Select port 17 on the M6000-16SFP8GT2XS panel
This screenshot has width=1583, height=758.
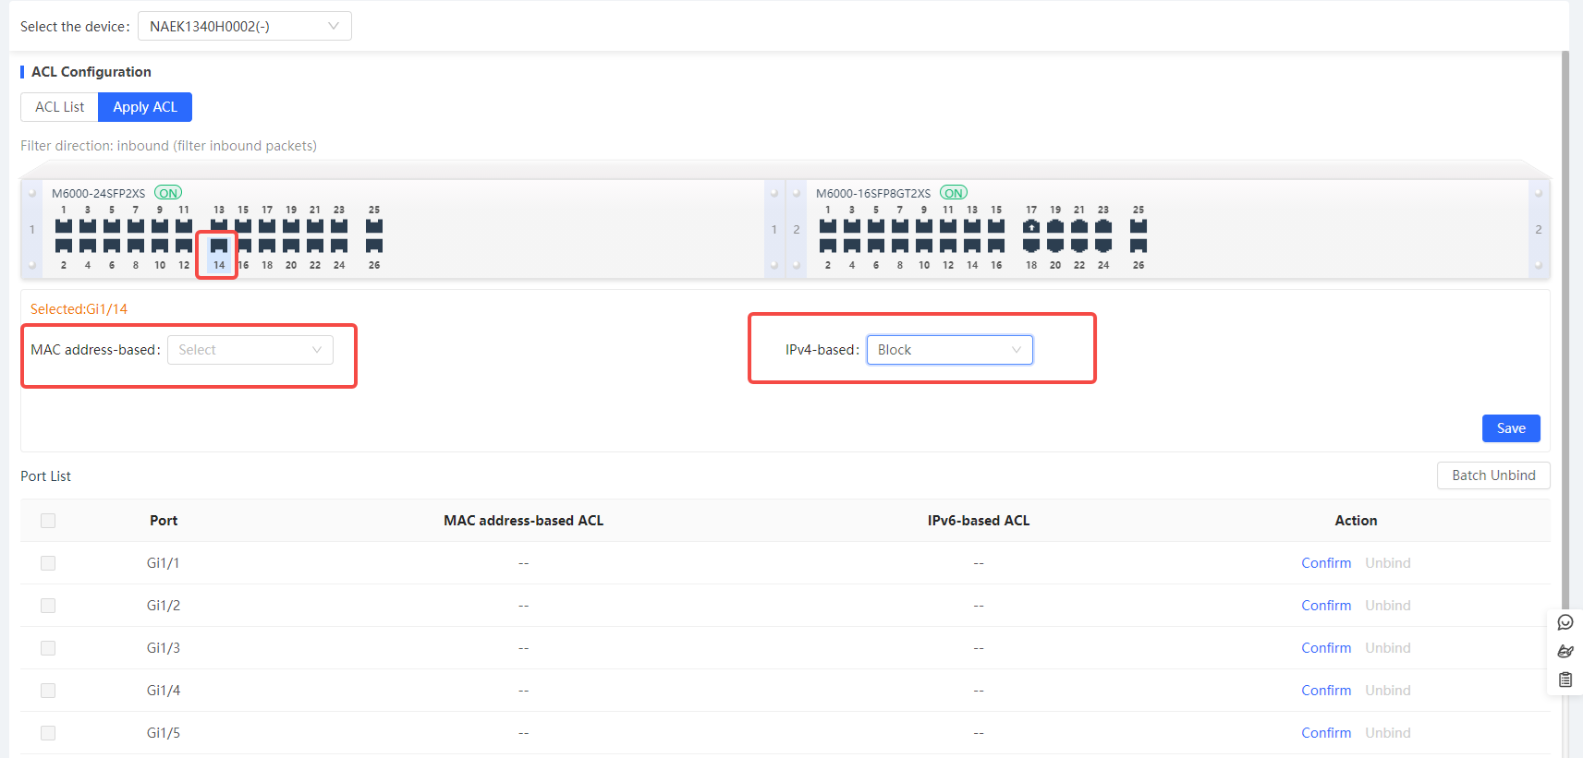(x=1031, y=226)
